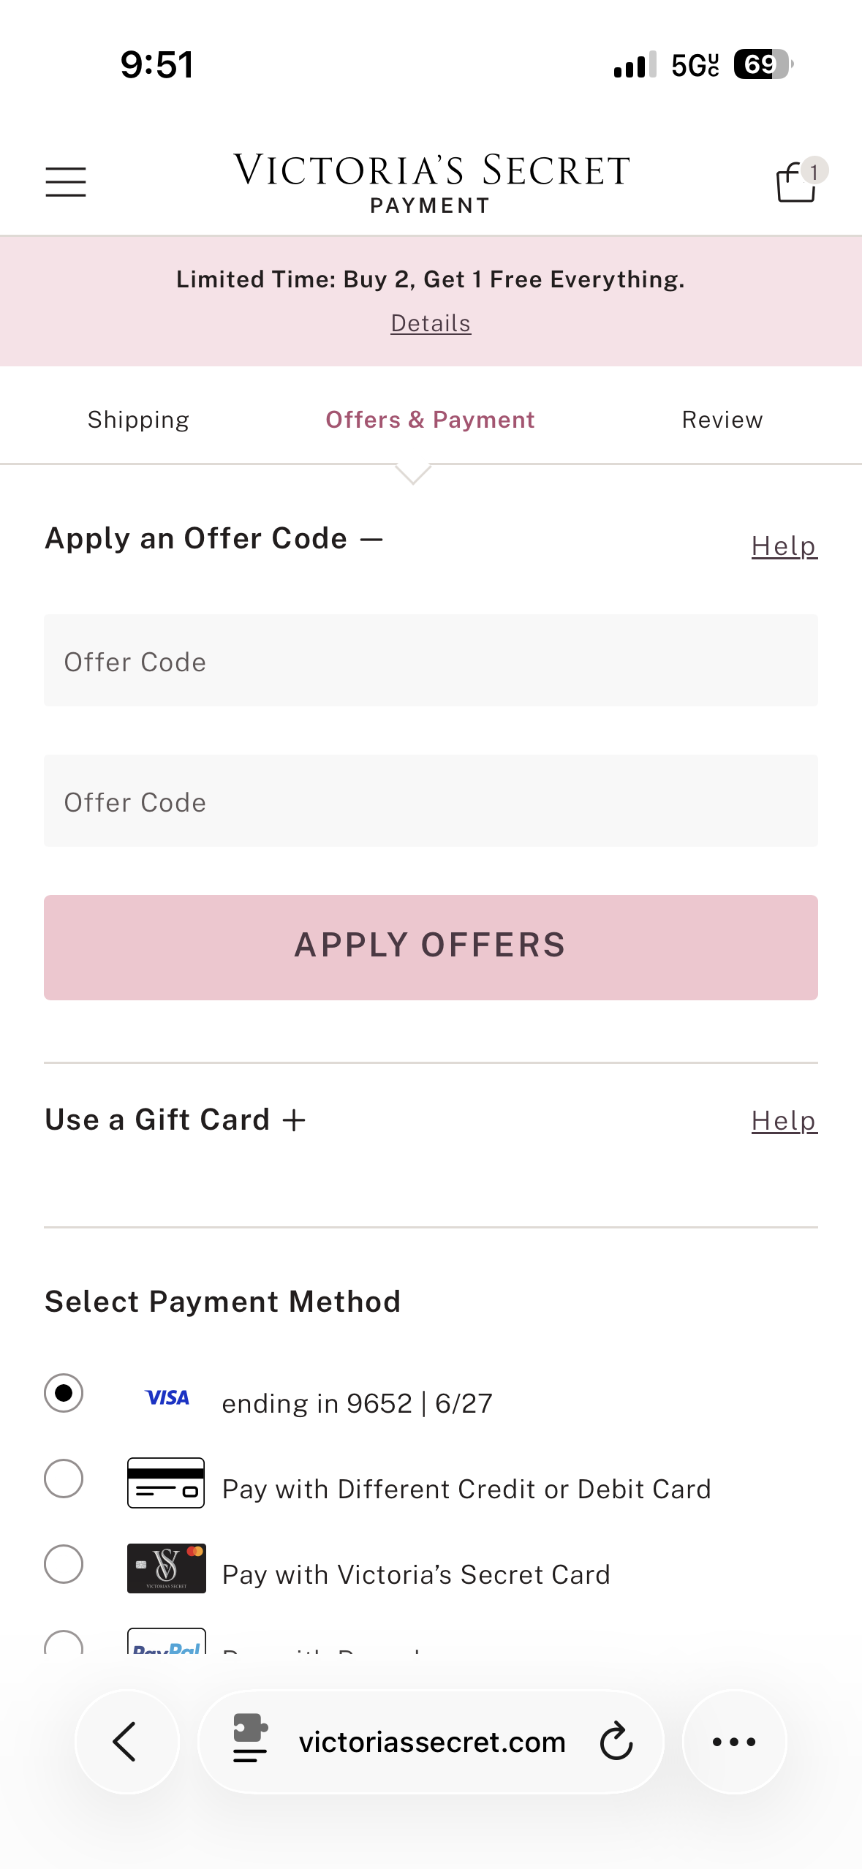Select Visa ending in 9652 radio
The height and width of the screenshot is (1869, 862).
64,1393
